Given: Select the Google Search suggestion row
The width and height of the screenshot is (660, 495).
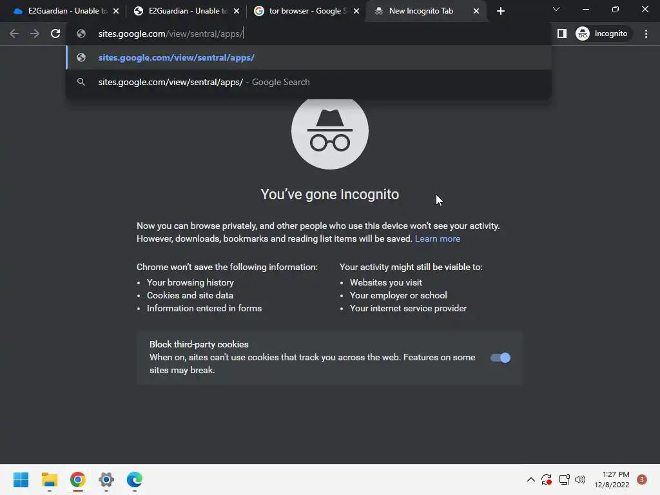Looking at the screenshot, I should [x=309, y=82].
